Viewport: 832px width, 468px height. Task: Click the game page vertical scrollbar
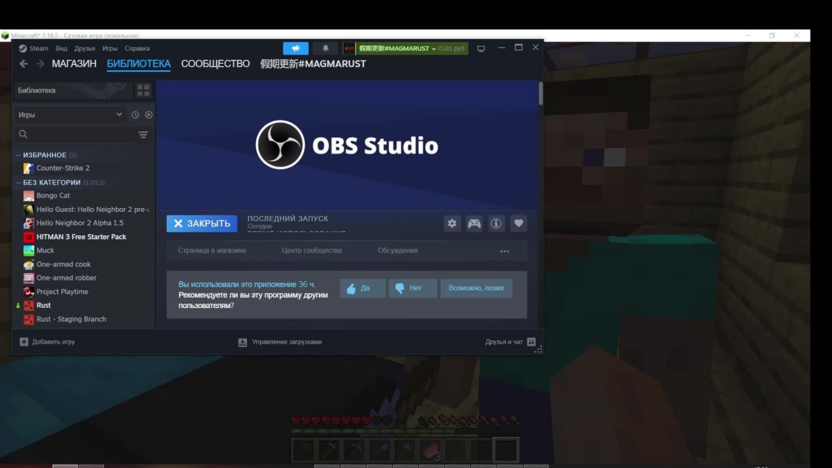tap(541, 93)
